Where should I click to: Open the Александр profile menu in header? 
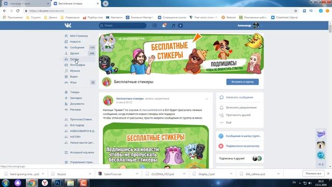pos(250,25)
